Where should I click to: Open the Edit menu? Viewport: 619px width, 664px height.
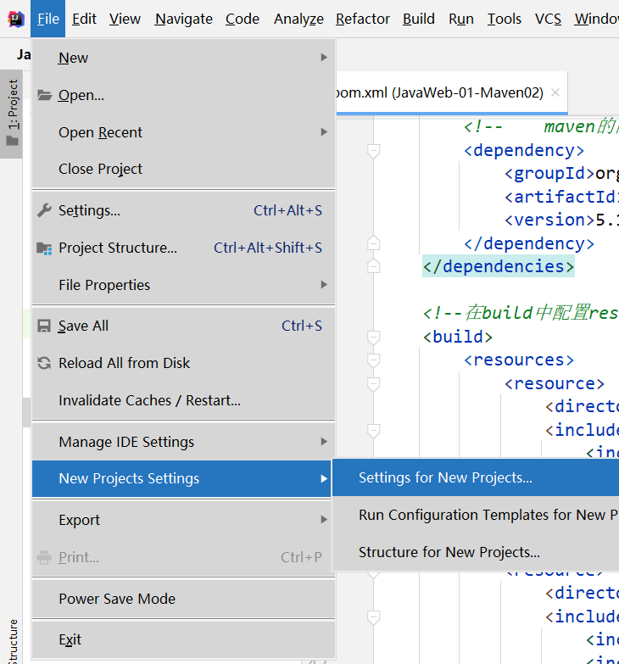coord(84,19)
